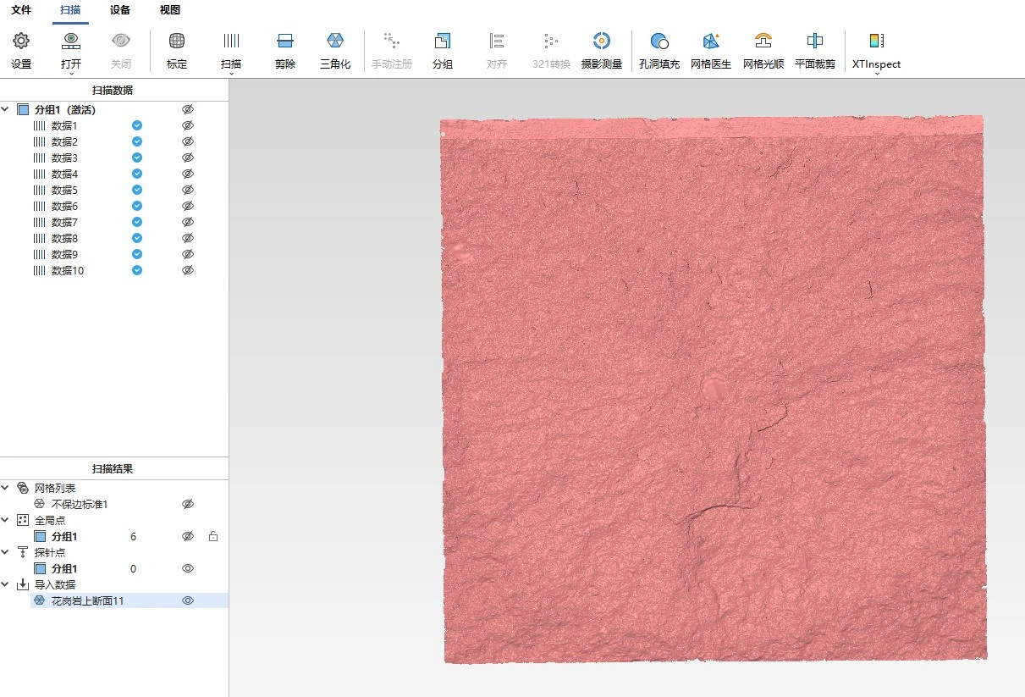Select the 数据2 row

pos(114,141)
